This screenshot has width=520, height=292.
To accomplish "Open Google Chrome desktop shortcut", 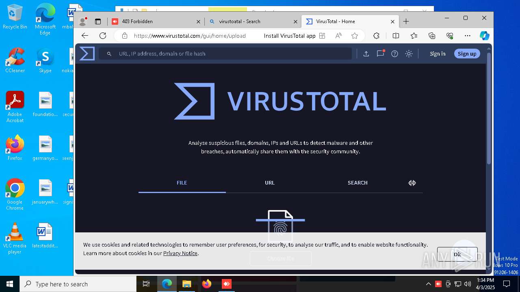I will point(15,194).
